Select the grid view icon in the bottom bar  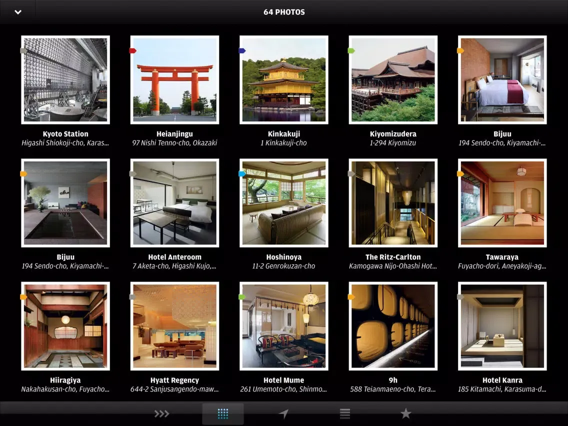[223, 413]
